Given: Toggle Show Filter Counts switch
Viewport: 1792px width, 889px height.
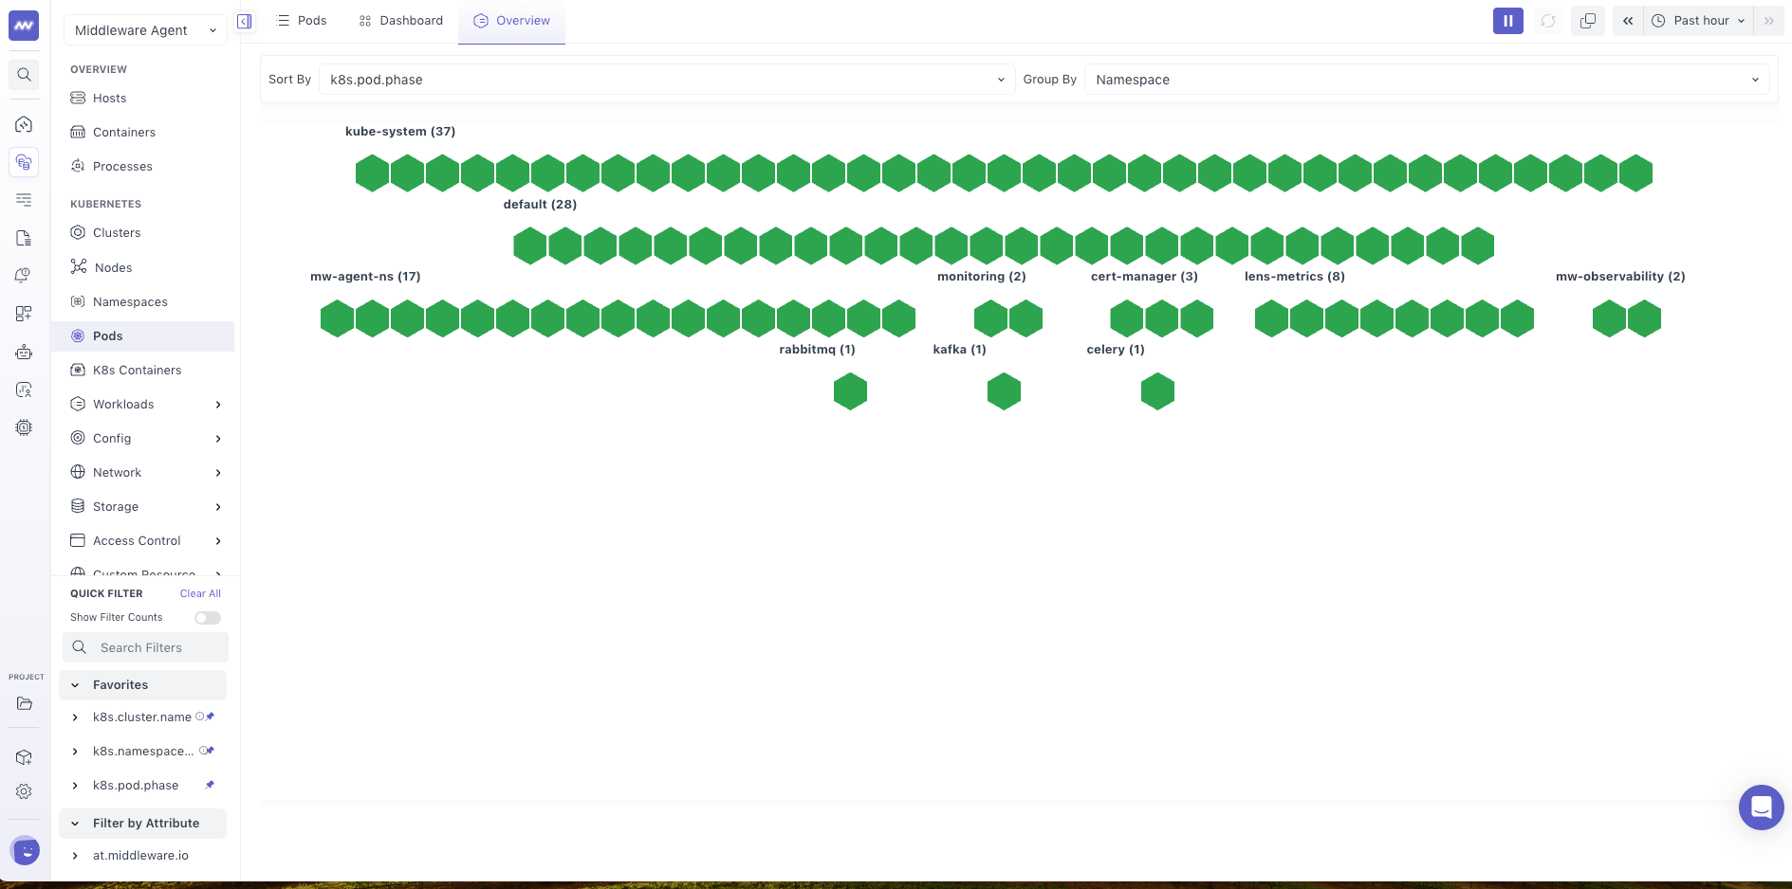Looking at the screenshot, I should (208, 618).
